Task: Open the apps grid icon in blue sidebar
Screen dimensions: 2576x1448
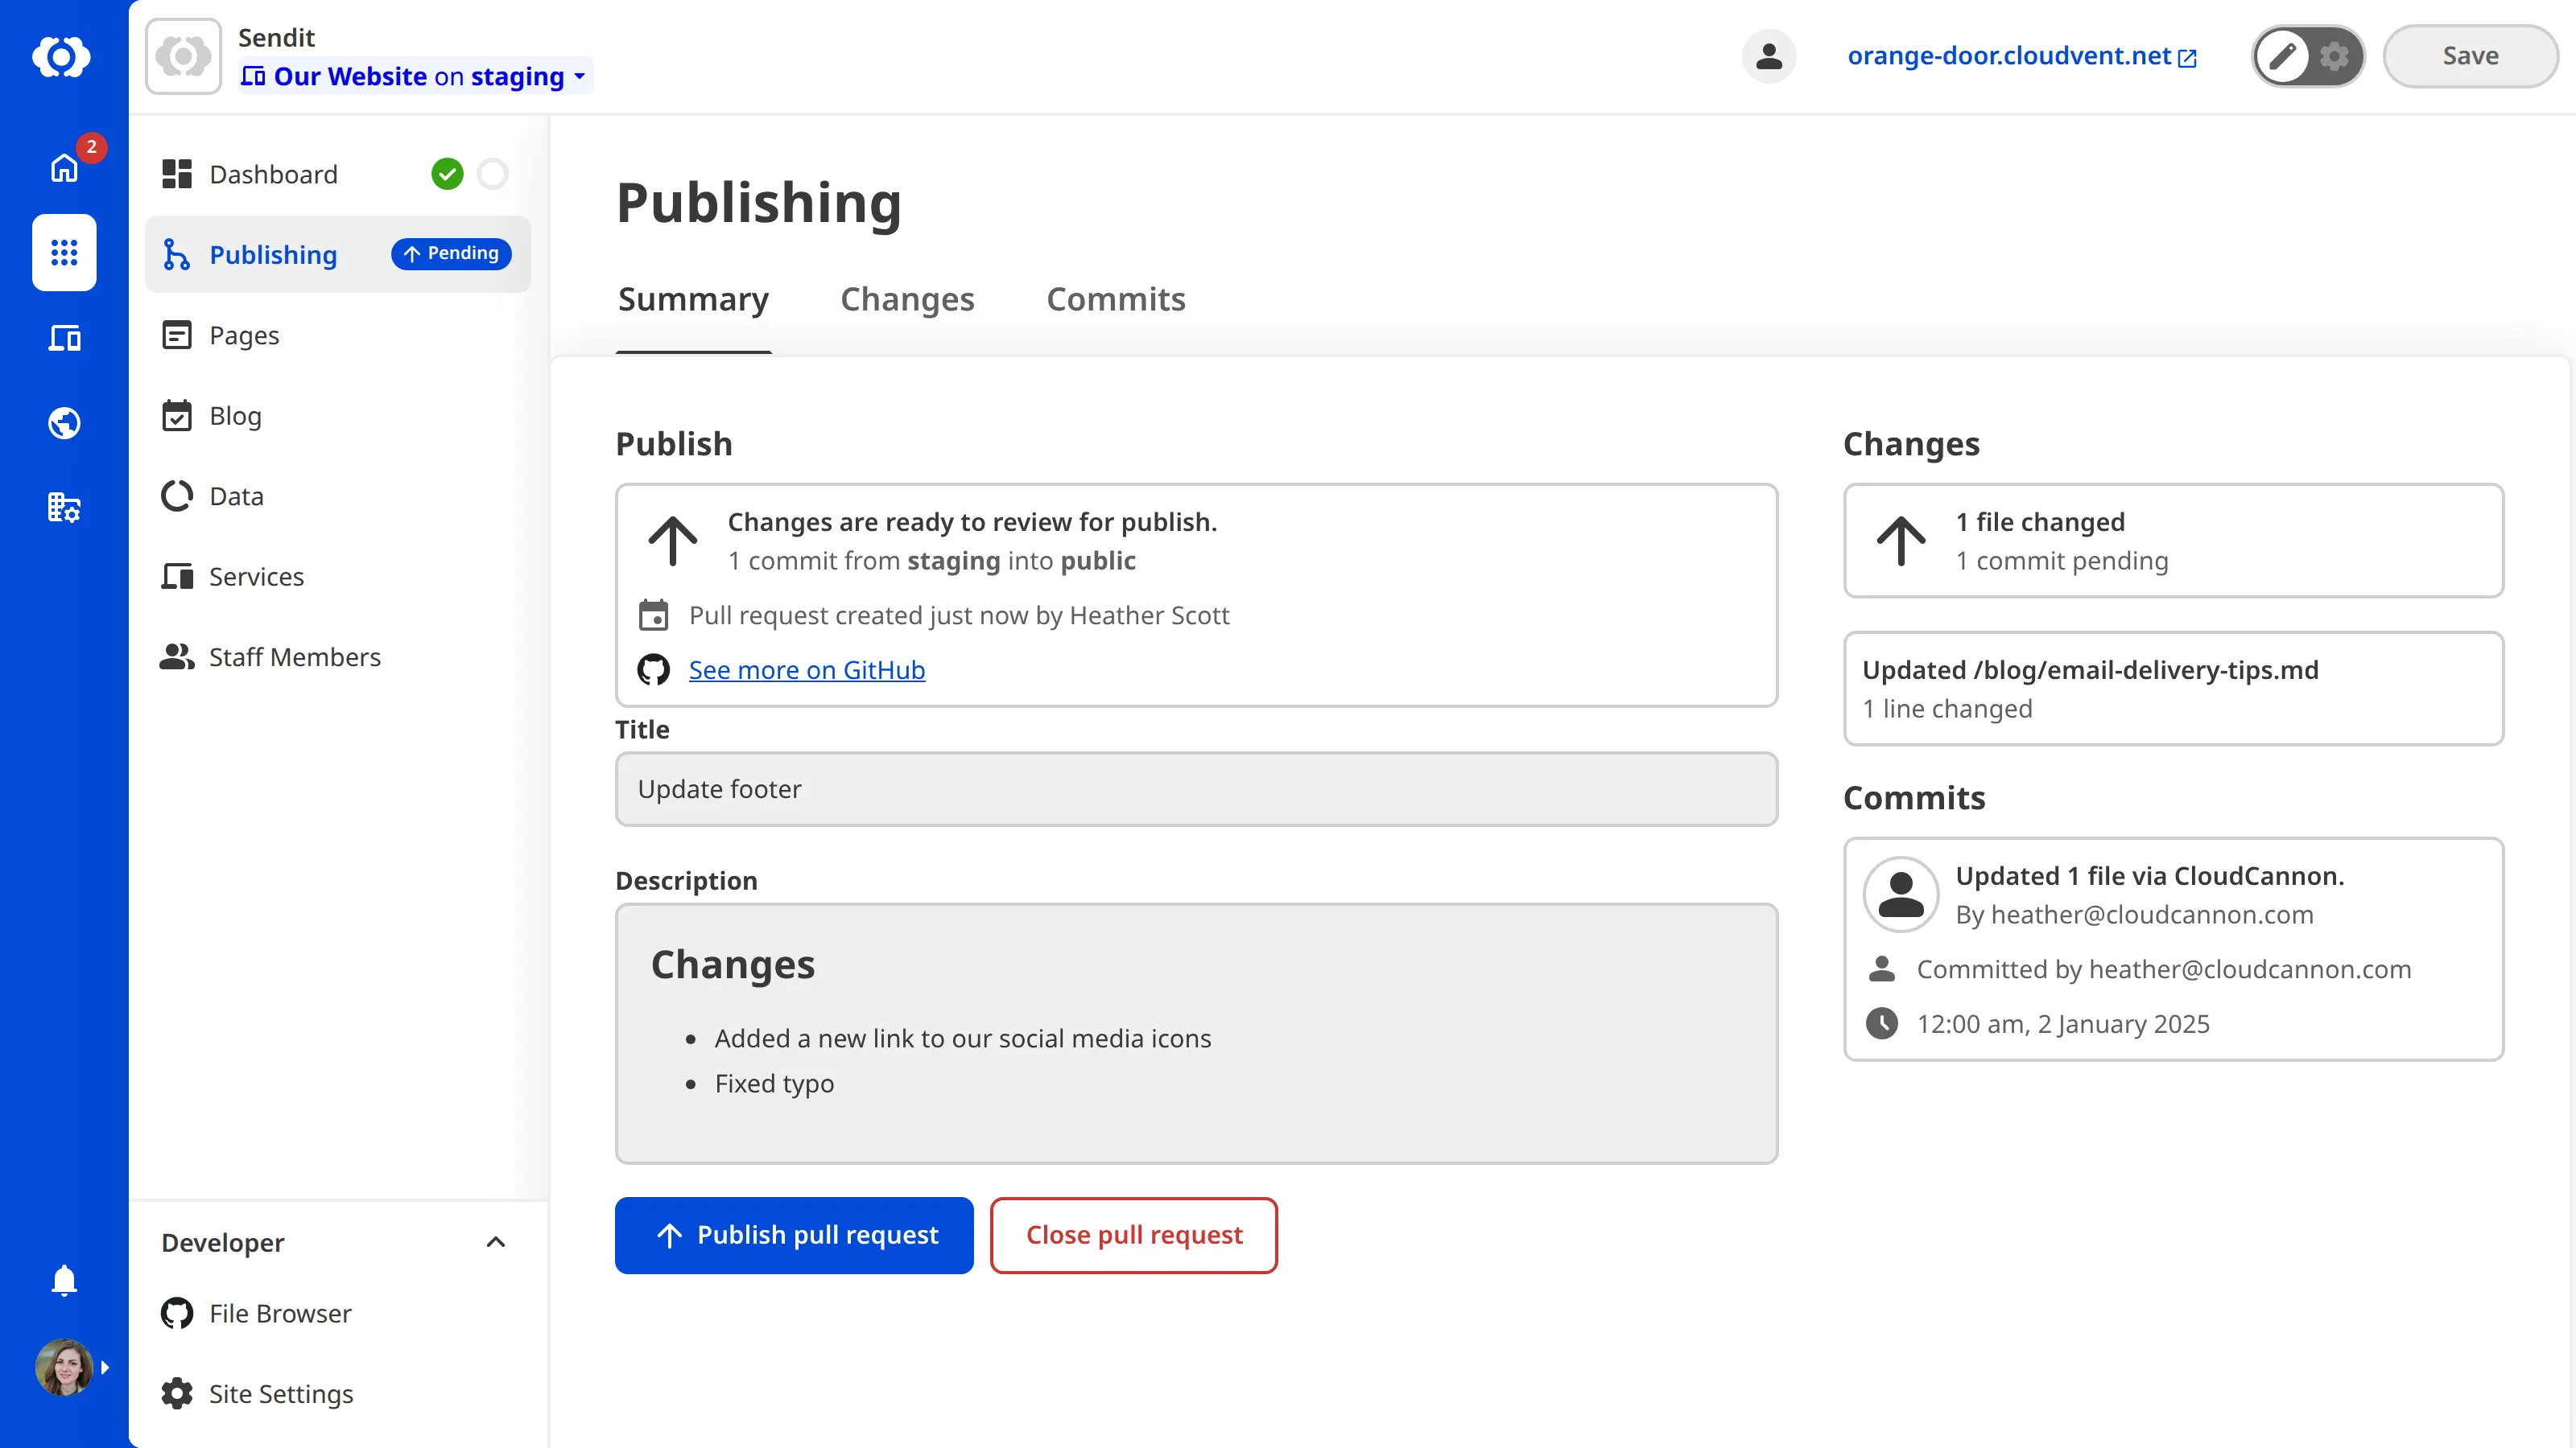Action: (x=63, y=253)
